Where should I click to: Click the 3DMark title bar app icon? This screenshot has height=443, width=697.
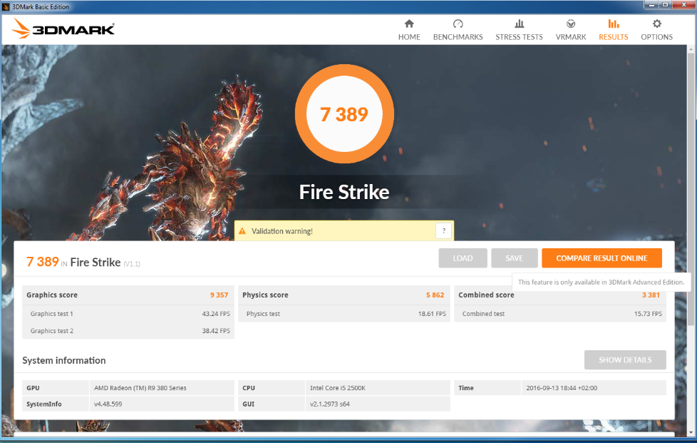click(x=6, y=6)
